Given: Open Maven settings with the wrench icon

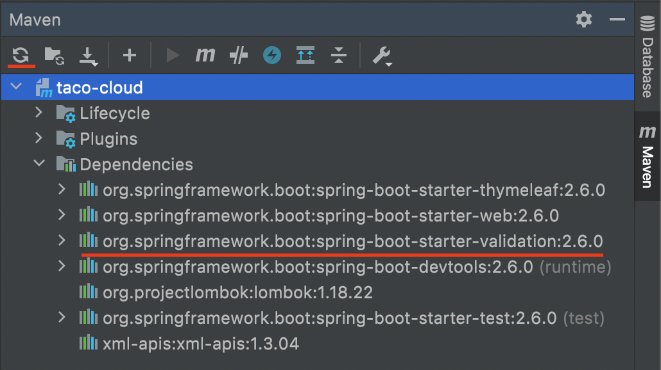Looking at the screenshot, I should [381, 56].
